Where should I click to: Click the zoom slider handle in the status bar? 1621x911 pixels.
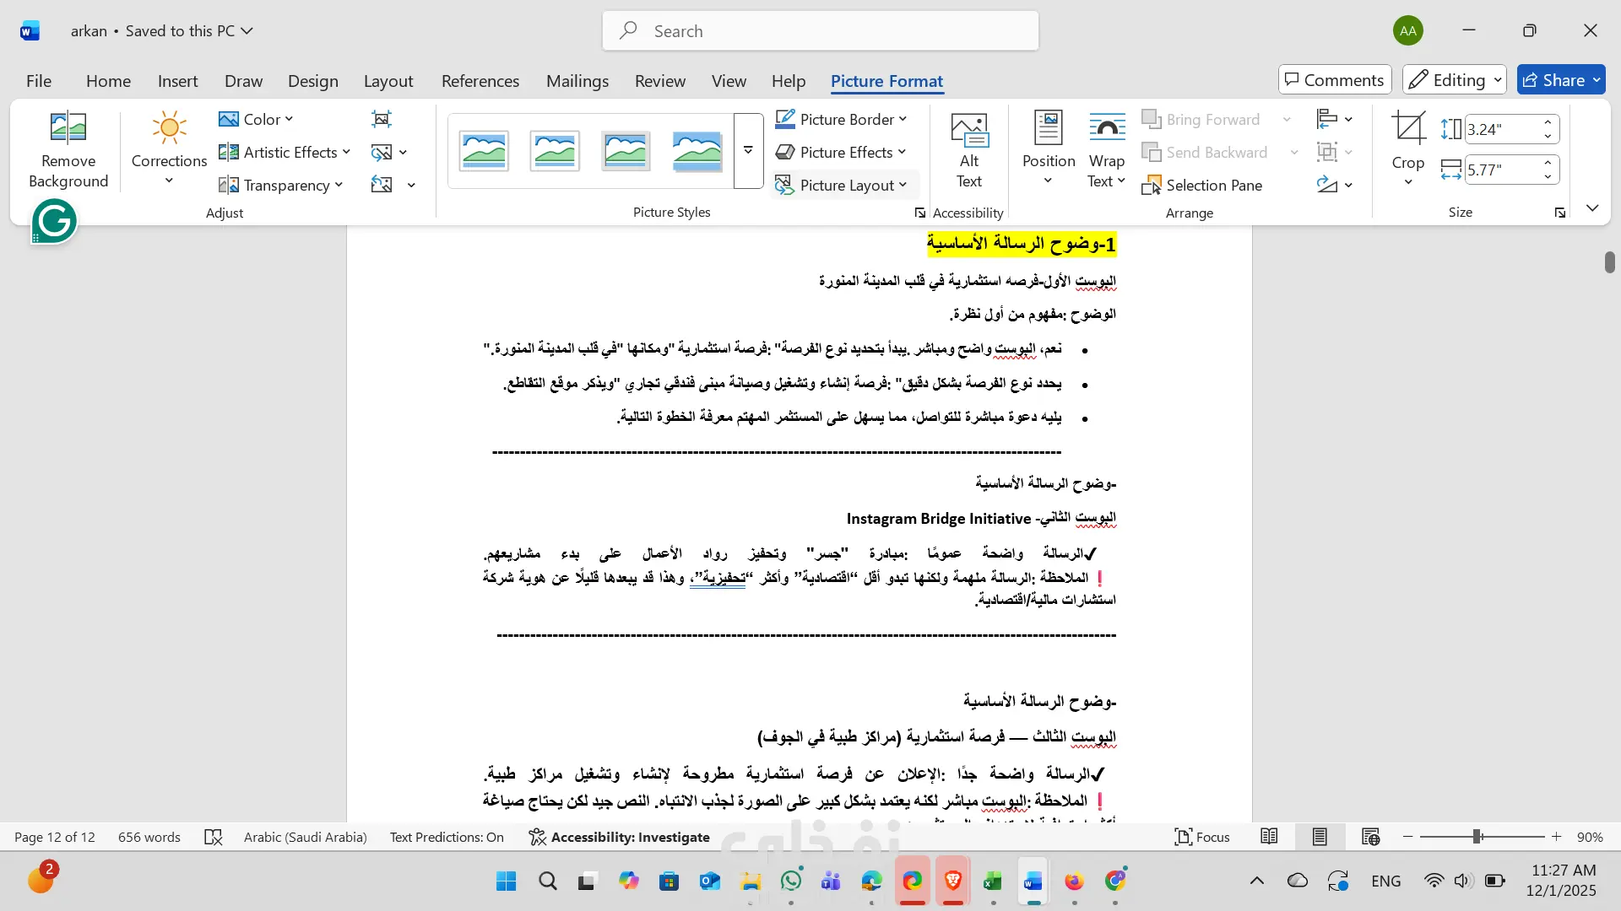[x=1477, y=837]
